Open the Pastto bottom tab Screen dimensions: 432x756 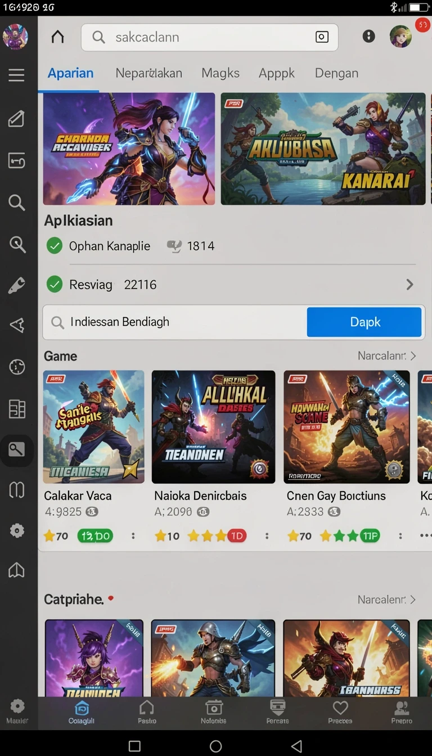tap(147, 712)
